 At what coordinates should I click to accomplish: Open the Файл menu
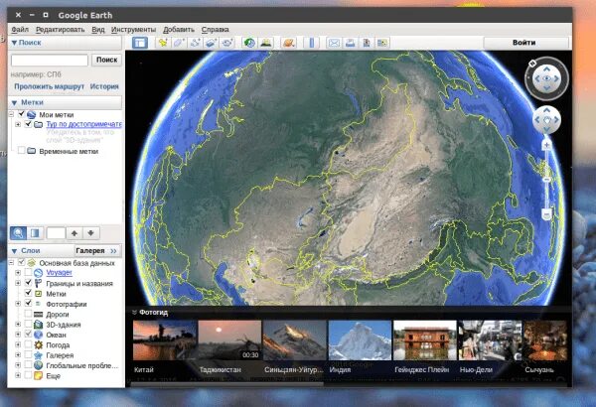pos(20,29)
